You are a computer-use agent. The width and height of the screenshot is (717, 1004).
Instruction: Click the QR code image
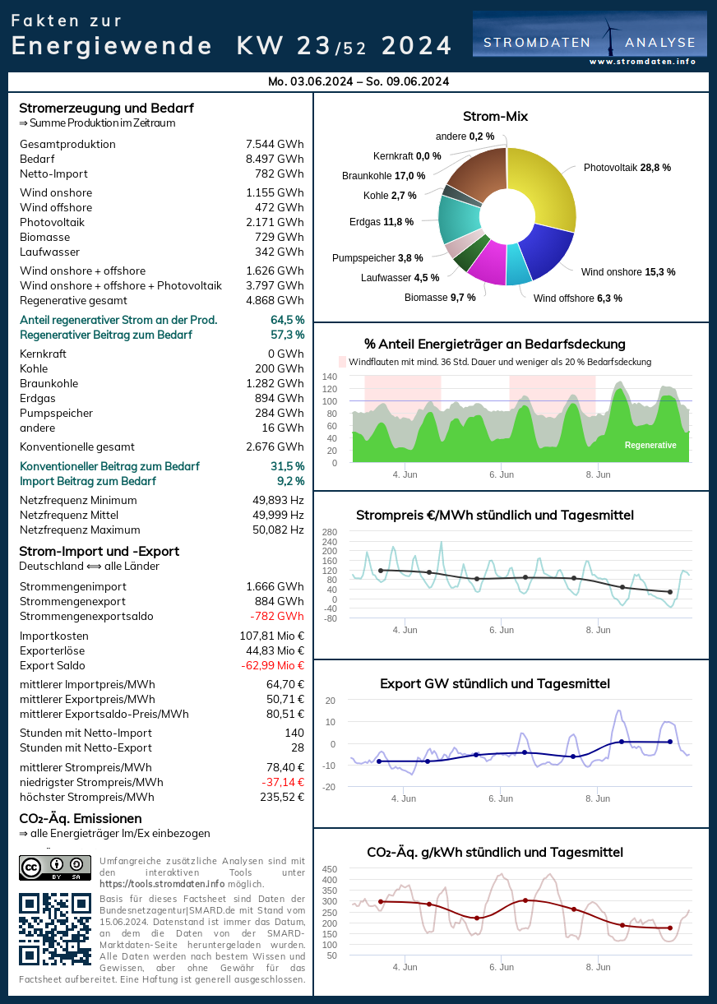[x=54, y=928]
